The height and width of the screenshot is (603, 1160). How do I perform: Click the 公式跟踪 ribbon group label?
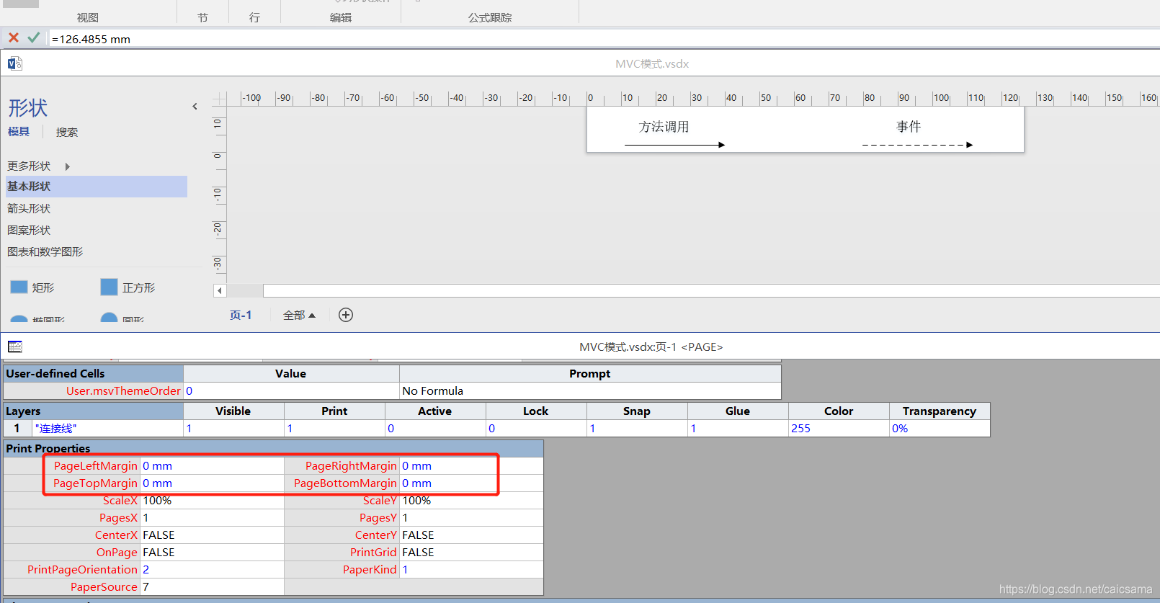click(x=490, y=17)
